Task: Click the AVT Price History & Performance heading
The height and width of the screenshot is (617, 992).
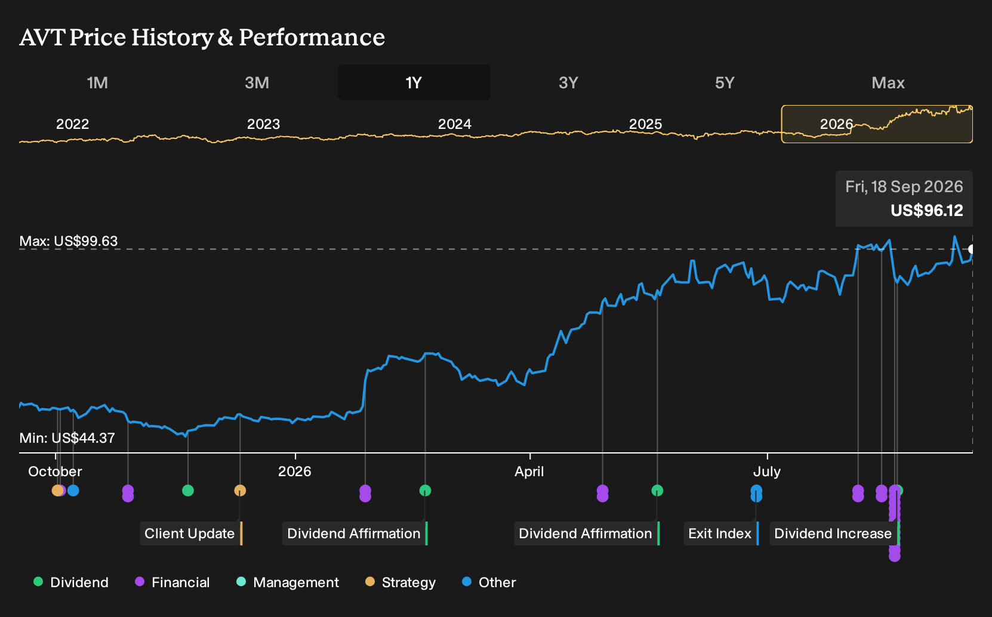Action: [202, 37]
